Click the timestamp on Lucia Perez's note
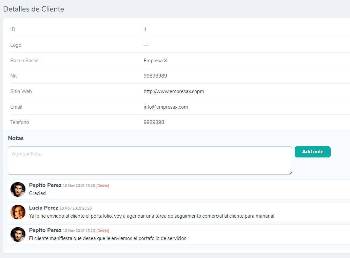The height and width of the screenshot is (258, 350). (76, 208)
